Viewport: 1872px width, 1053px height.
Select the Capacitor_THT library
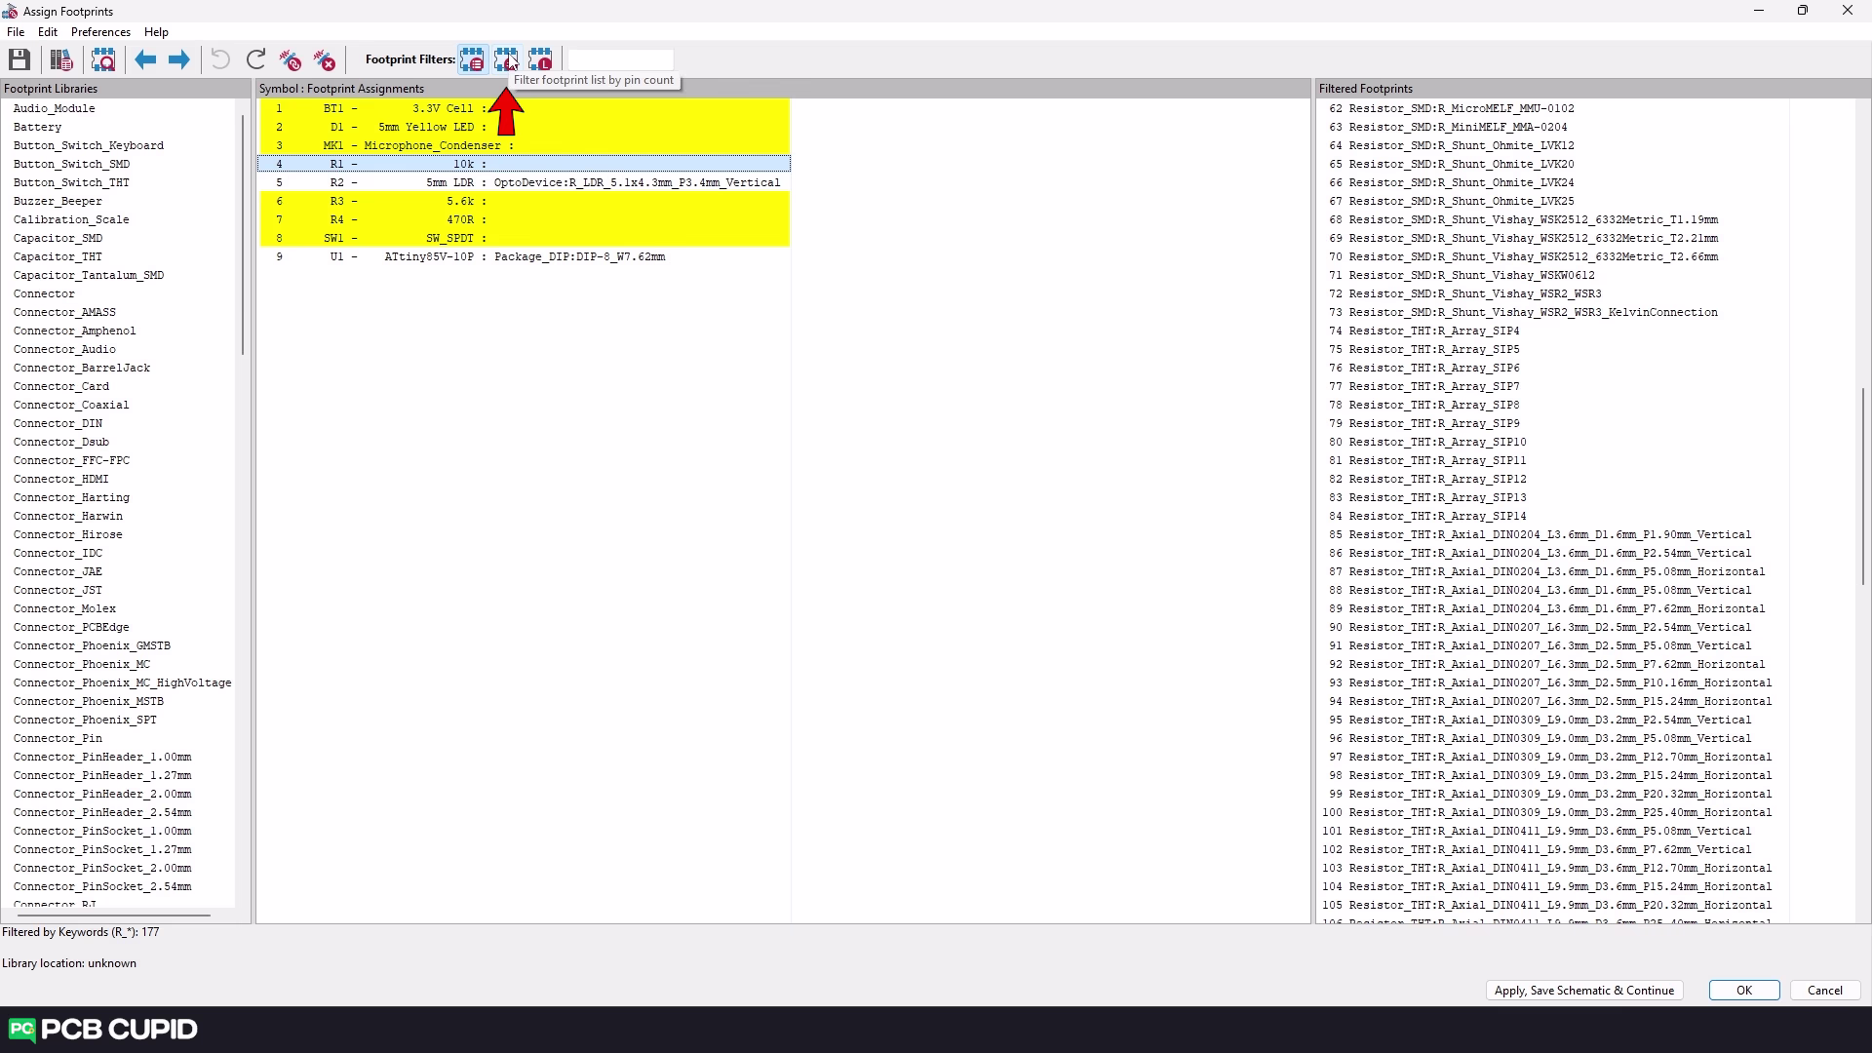click(x=58, y=256)
